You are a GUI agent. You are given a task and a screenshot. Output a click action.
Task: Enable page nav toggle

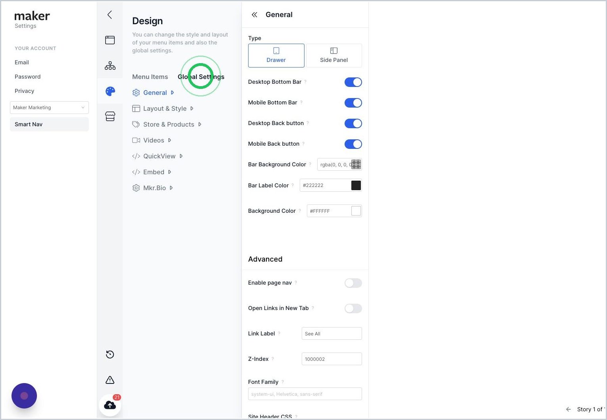click(x=353, y=283)
